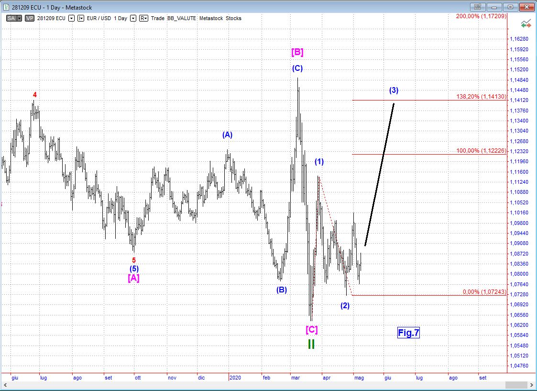The image size is (537, 391).
Task: Click the ott date axis label
Action: 138,378
